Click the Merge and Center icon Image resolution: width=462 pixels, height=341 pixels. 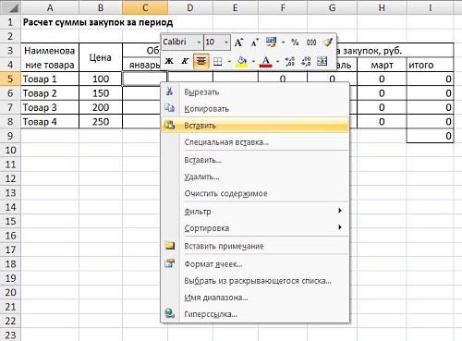click(322, 61)
